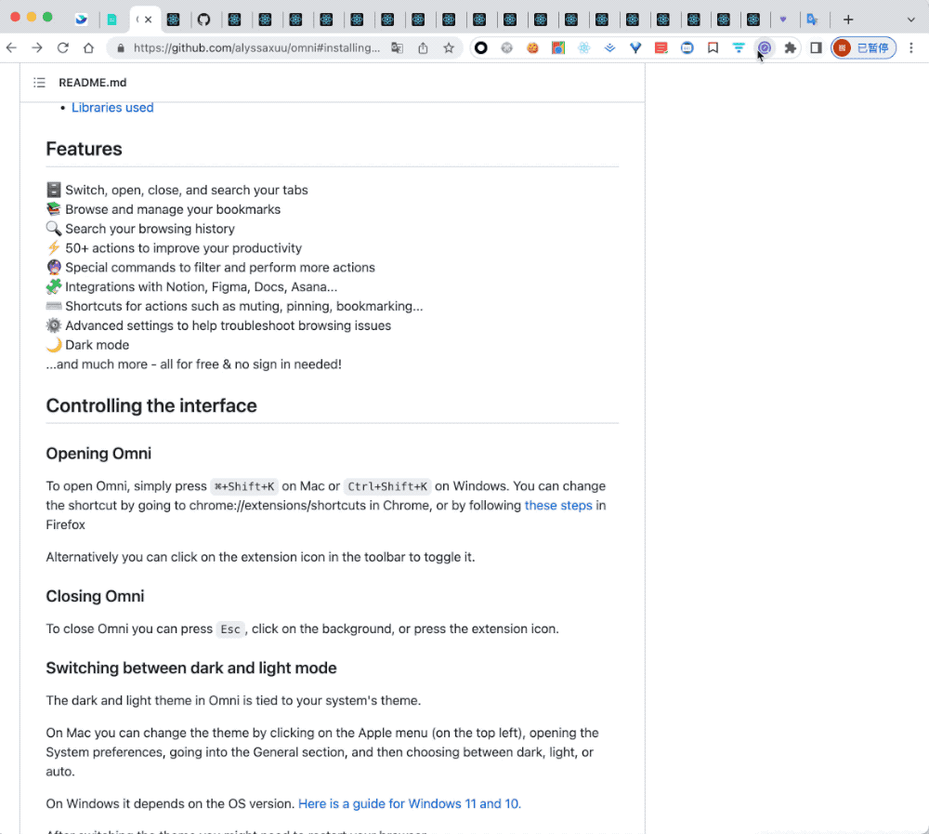This screenshot has width=929, height=834.
Task: Click 'Special commands to filter' feature line
Action: coord(220,268)
